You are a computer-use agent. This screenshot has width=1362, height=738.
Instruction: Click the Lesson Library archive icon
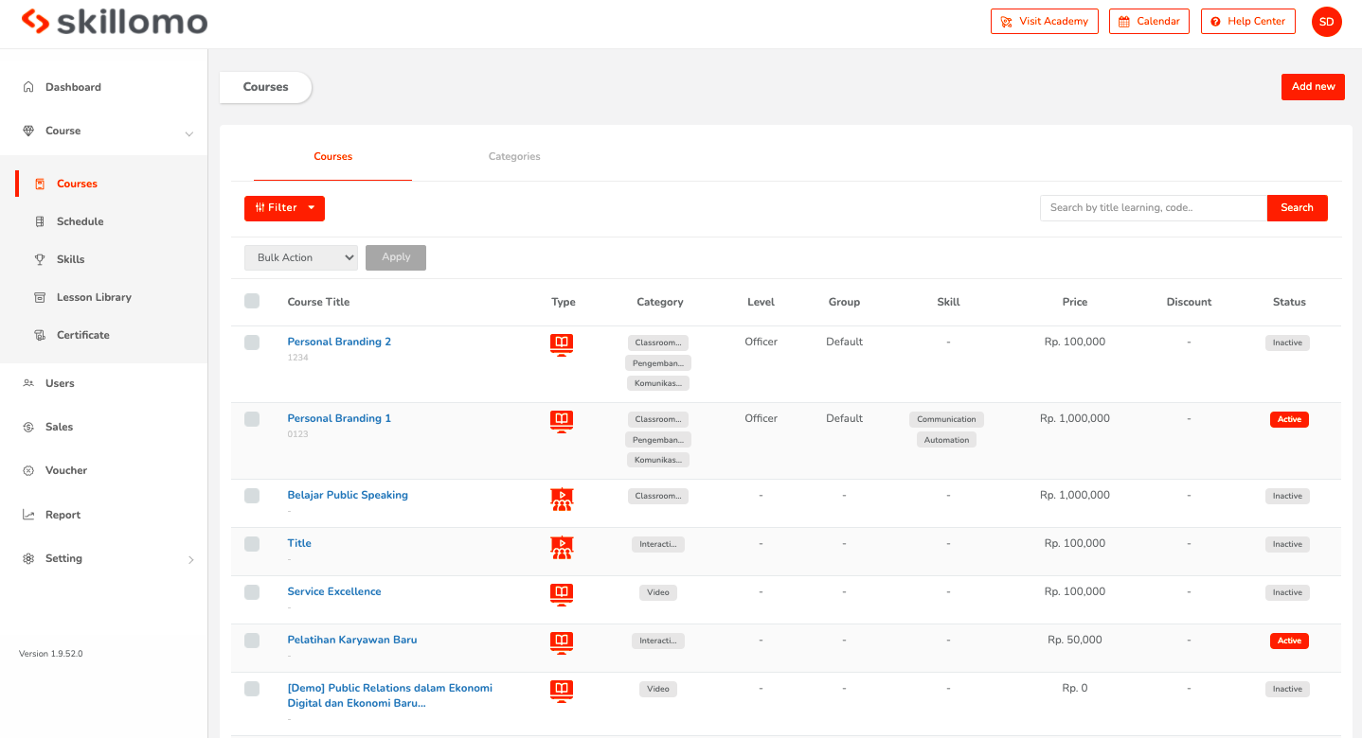[x=40, y=297]
